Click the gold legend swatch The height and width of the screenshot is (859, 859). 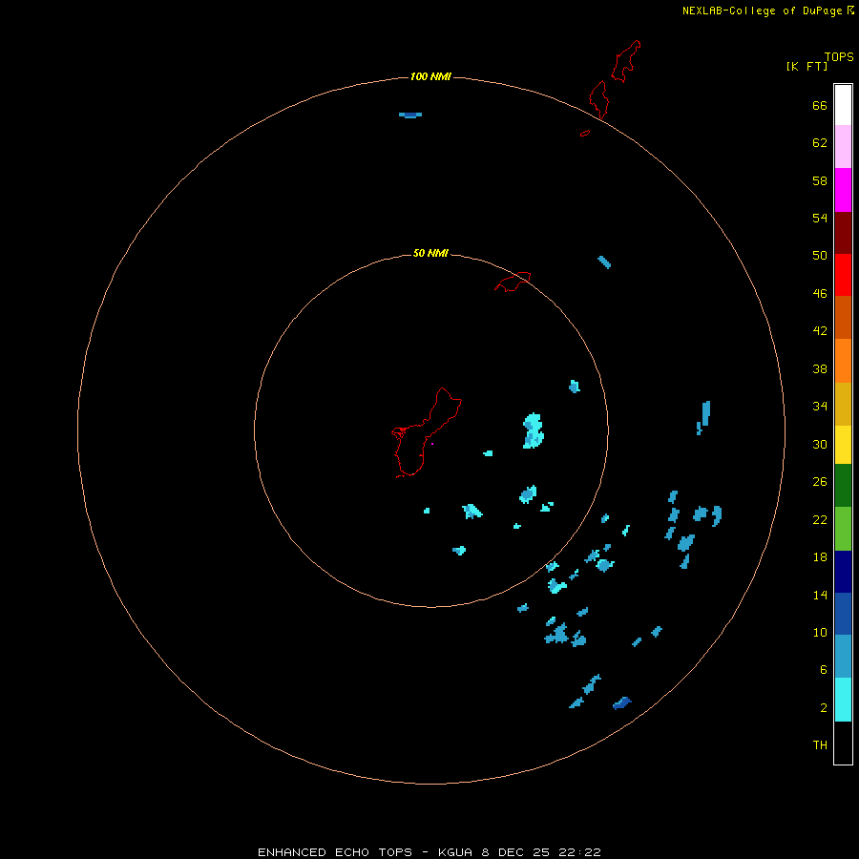843,404
